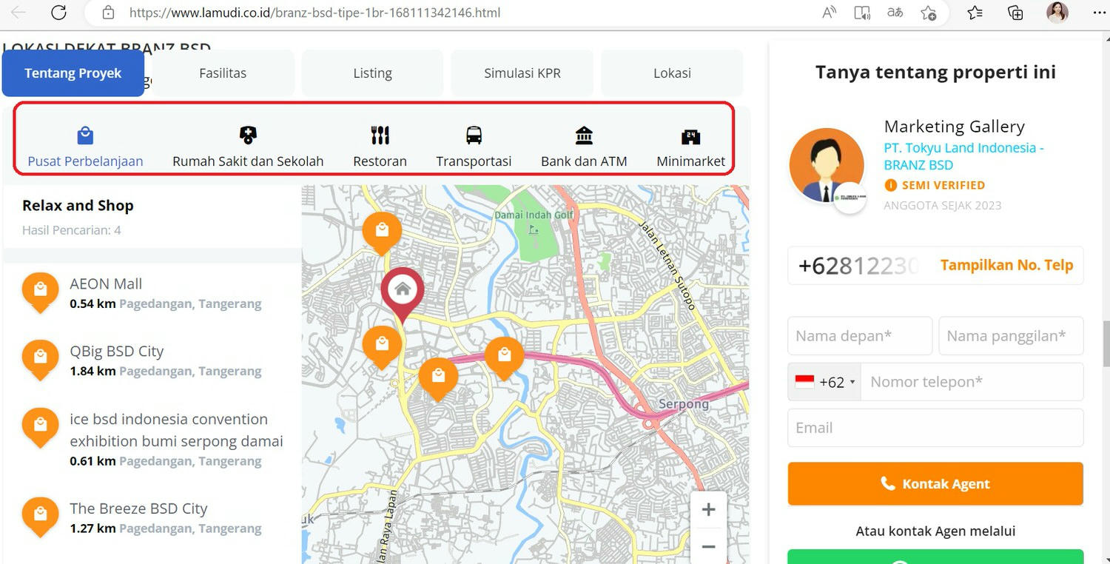Add this page to favorites

(x=929, y=13)
